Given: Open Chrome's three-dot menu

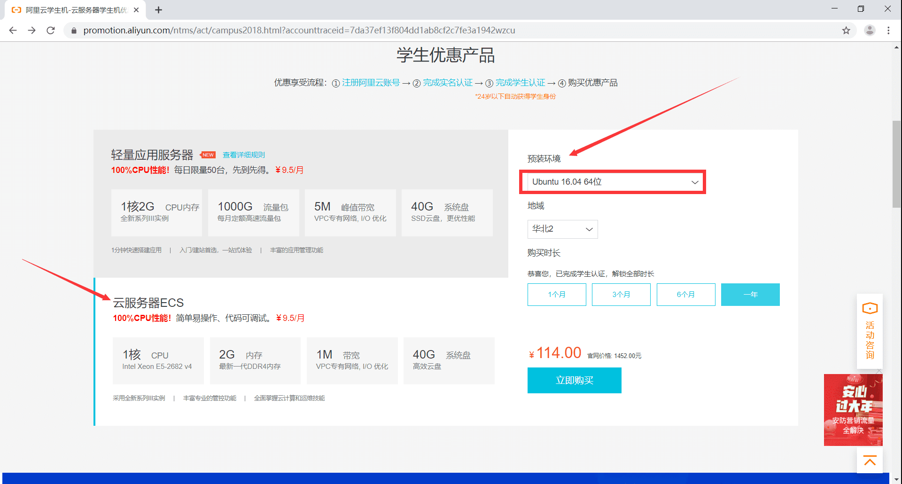Looking at the screenshot, I should [888, 30].
